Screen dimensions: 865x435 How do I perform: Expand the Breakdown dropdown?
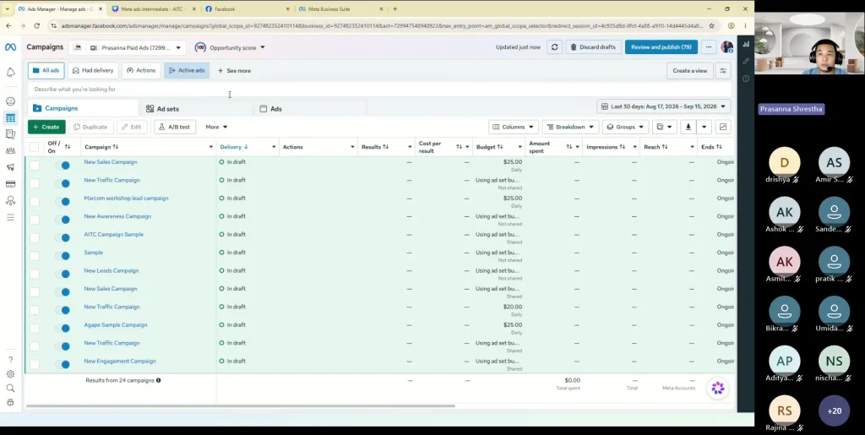tap(570, 127)
